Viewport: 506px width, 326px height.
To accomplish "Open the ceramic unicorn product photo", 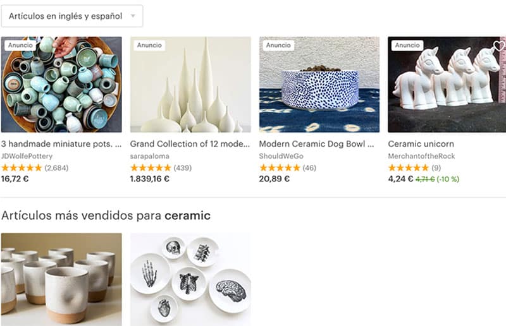I will pyautogui.click(x=447, y=85).
